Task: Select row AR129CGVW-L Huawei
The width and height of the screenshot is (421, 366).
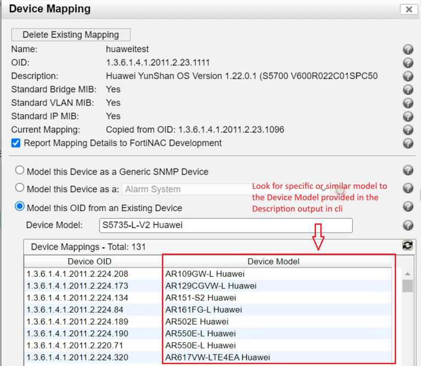Action: (208, 286)
